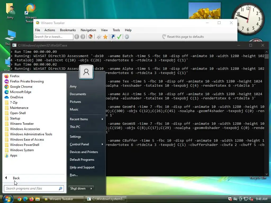The height and width of the screenshot is (203, 271).
Task: Open Bookmarks menu in Winaero Tweaker
Action: click(68, 30)
